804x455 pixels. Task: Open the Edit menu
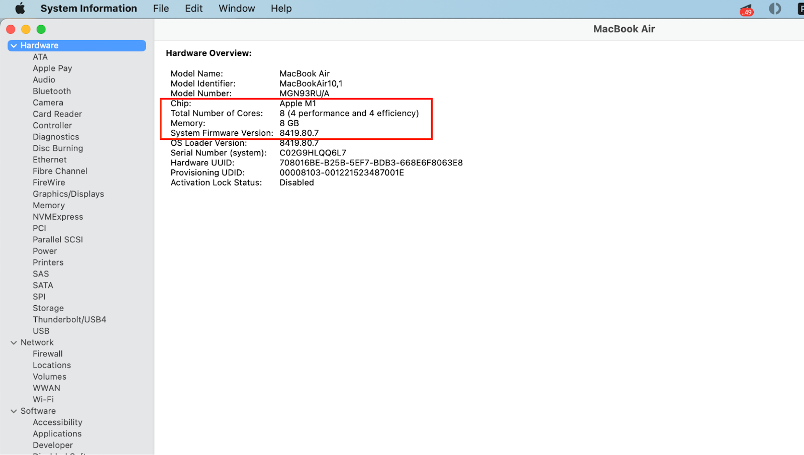pos(193,9)
